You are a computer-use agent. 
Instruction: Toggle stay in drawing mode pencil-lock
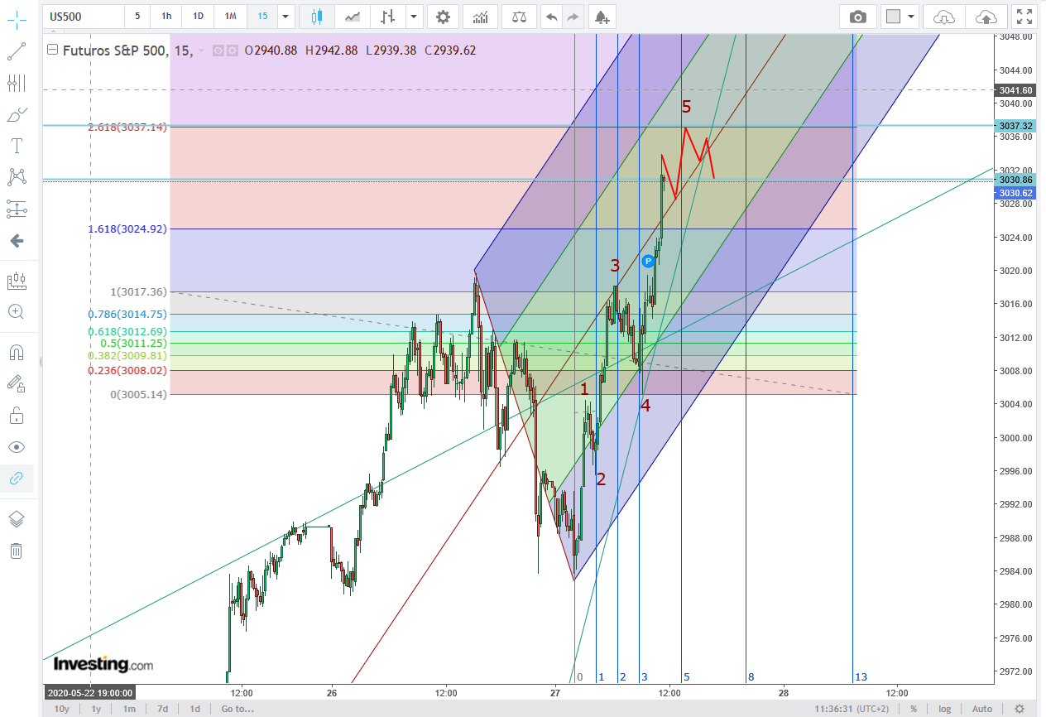coord(17,383)
